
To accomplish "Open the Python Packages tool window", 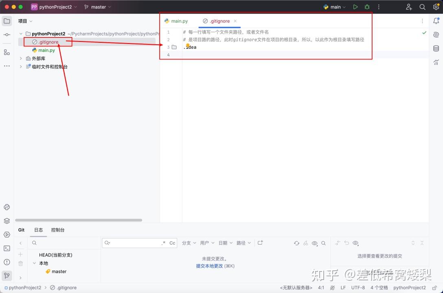I will tap(7, 207).
